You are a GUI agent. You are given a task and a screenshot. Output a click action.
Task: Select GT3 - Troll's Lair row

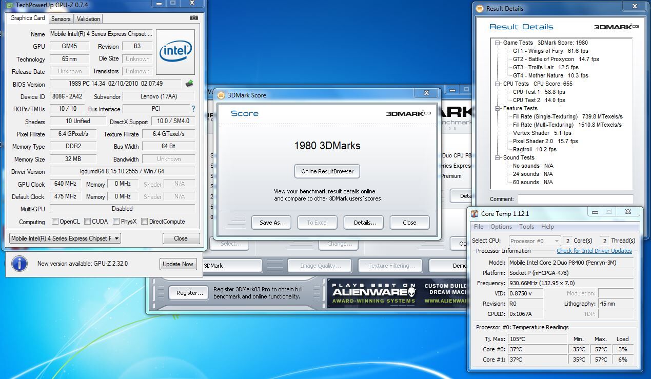pyautogui.click(x=545, y=67)
